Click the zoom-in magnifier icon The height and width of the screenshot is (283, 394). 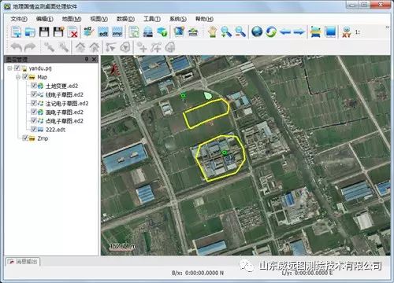pyautogui.click(x=226, y=32)
